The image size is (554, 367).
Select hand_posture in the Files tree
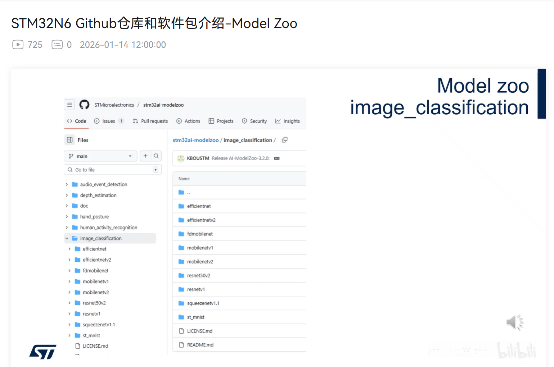[x=94, y=217]
